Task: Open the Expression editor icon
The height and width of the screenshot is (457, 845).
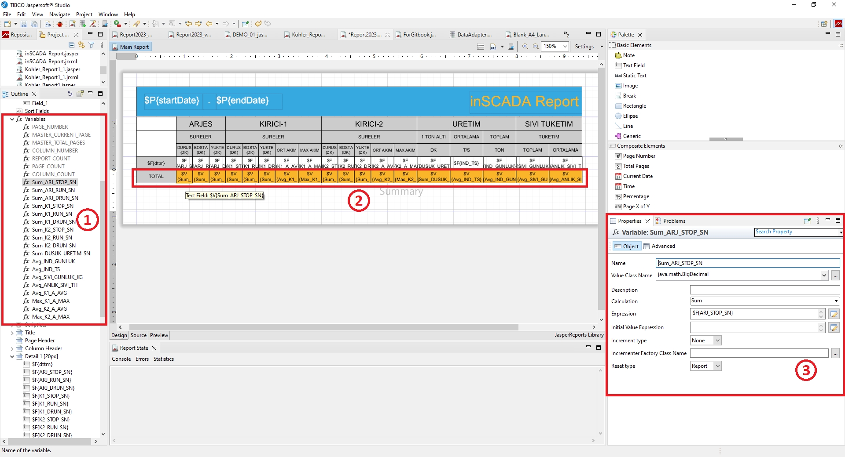Action: [x=834, y=314]
